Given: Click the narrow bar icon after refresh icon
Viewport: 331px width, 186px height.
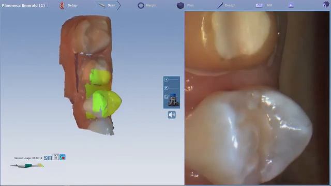Looking at the screenshot, I should pos(50,158).
